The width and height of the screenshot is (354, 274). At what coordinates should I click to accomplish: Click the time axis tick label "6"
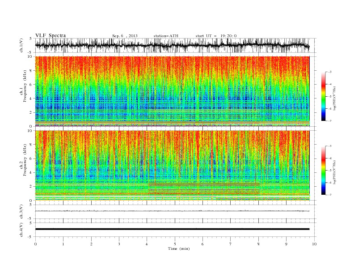202,244
